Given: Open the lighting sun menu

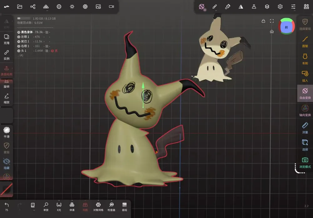Looking at the screenshot, I should [72, 7].
